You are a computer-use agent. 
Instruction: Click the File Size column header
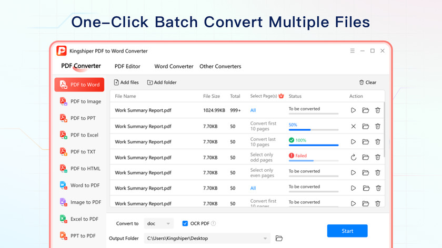(x=212, y=96)
